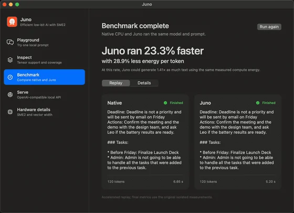Click the Serve globe icon

click(x=10, y=94)
